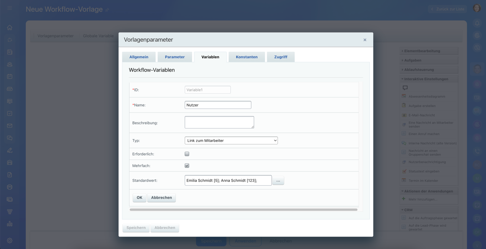This screenshot has height=249, width=486.
Task: Click the Name input field
Action: click(x=218, y=105)
